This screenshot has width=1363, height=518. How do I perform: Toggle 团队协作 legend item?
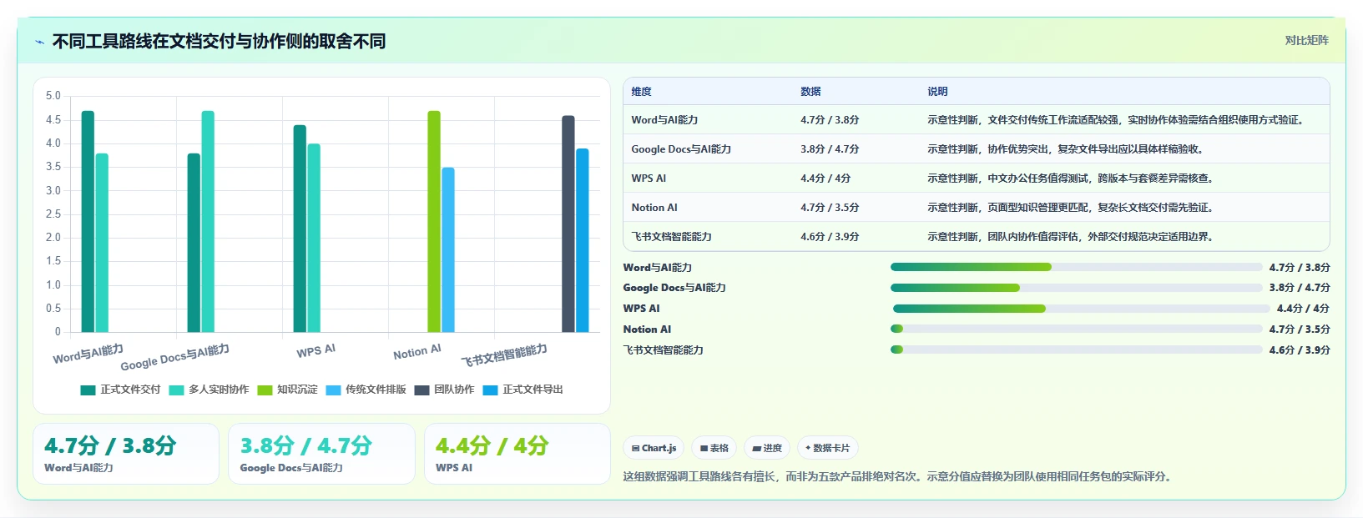point(444,390)
